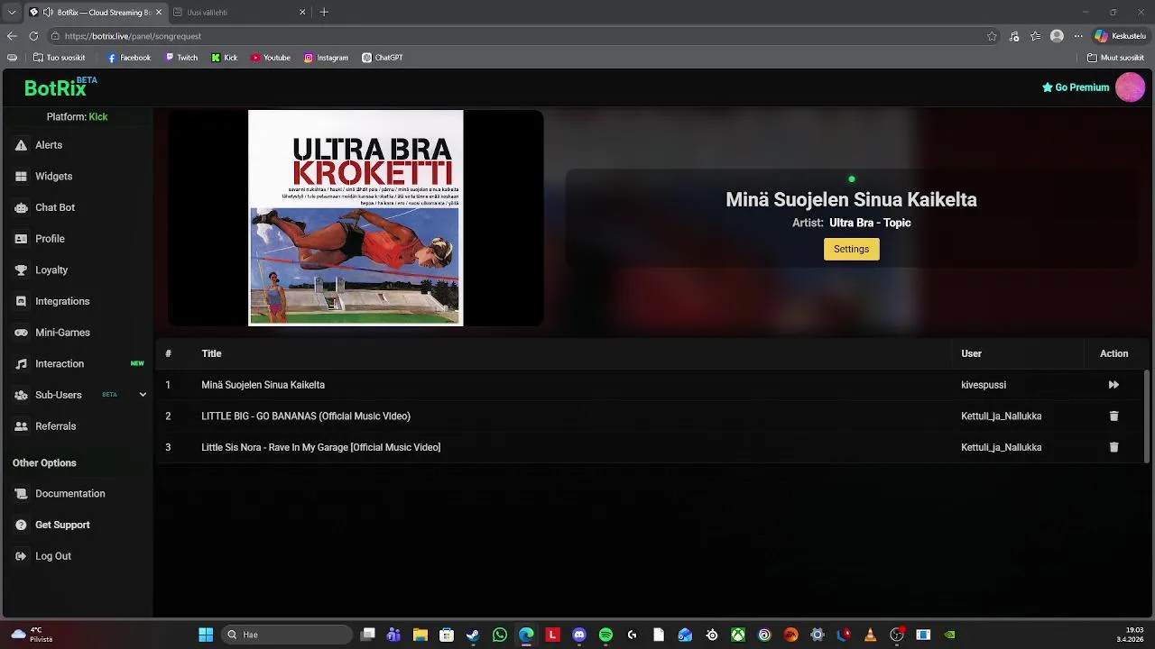Open the Twitch bookmark
Image resolution: width=1155 pixels, height=649 pixels.
181,58
